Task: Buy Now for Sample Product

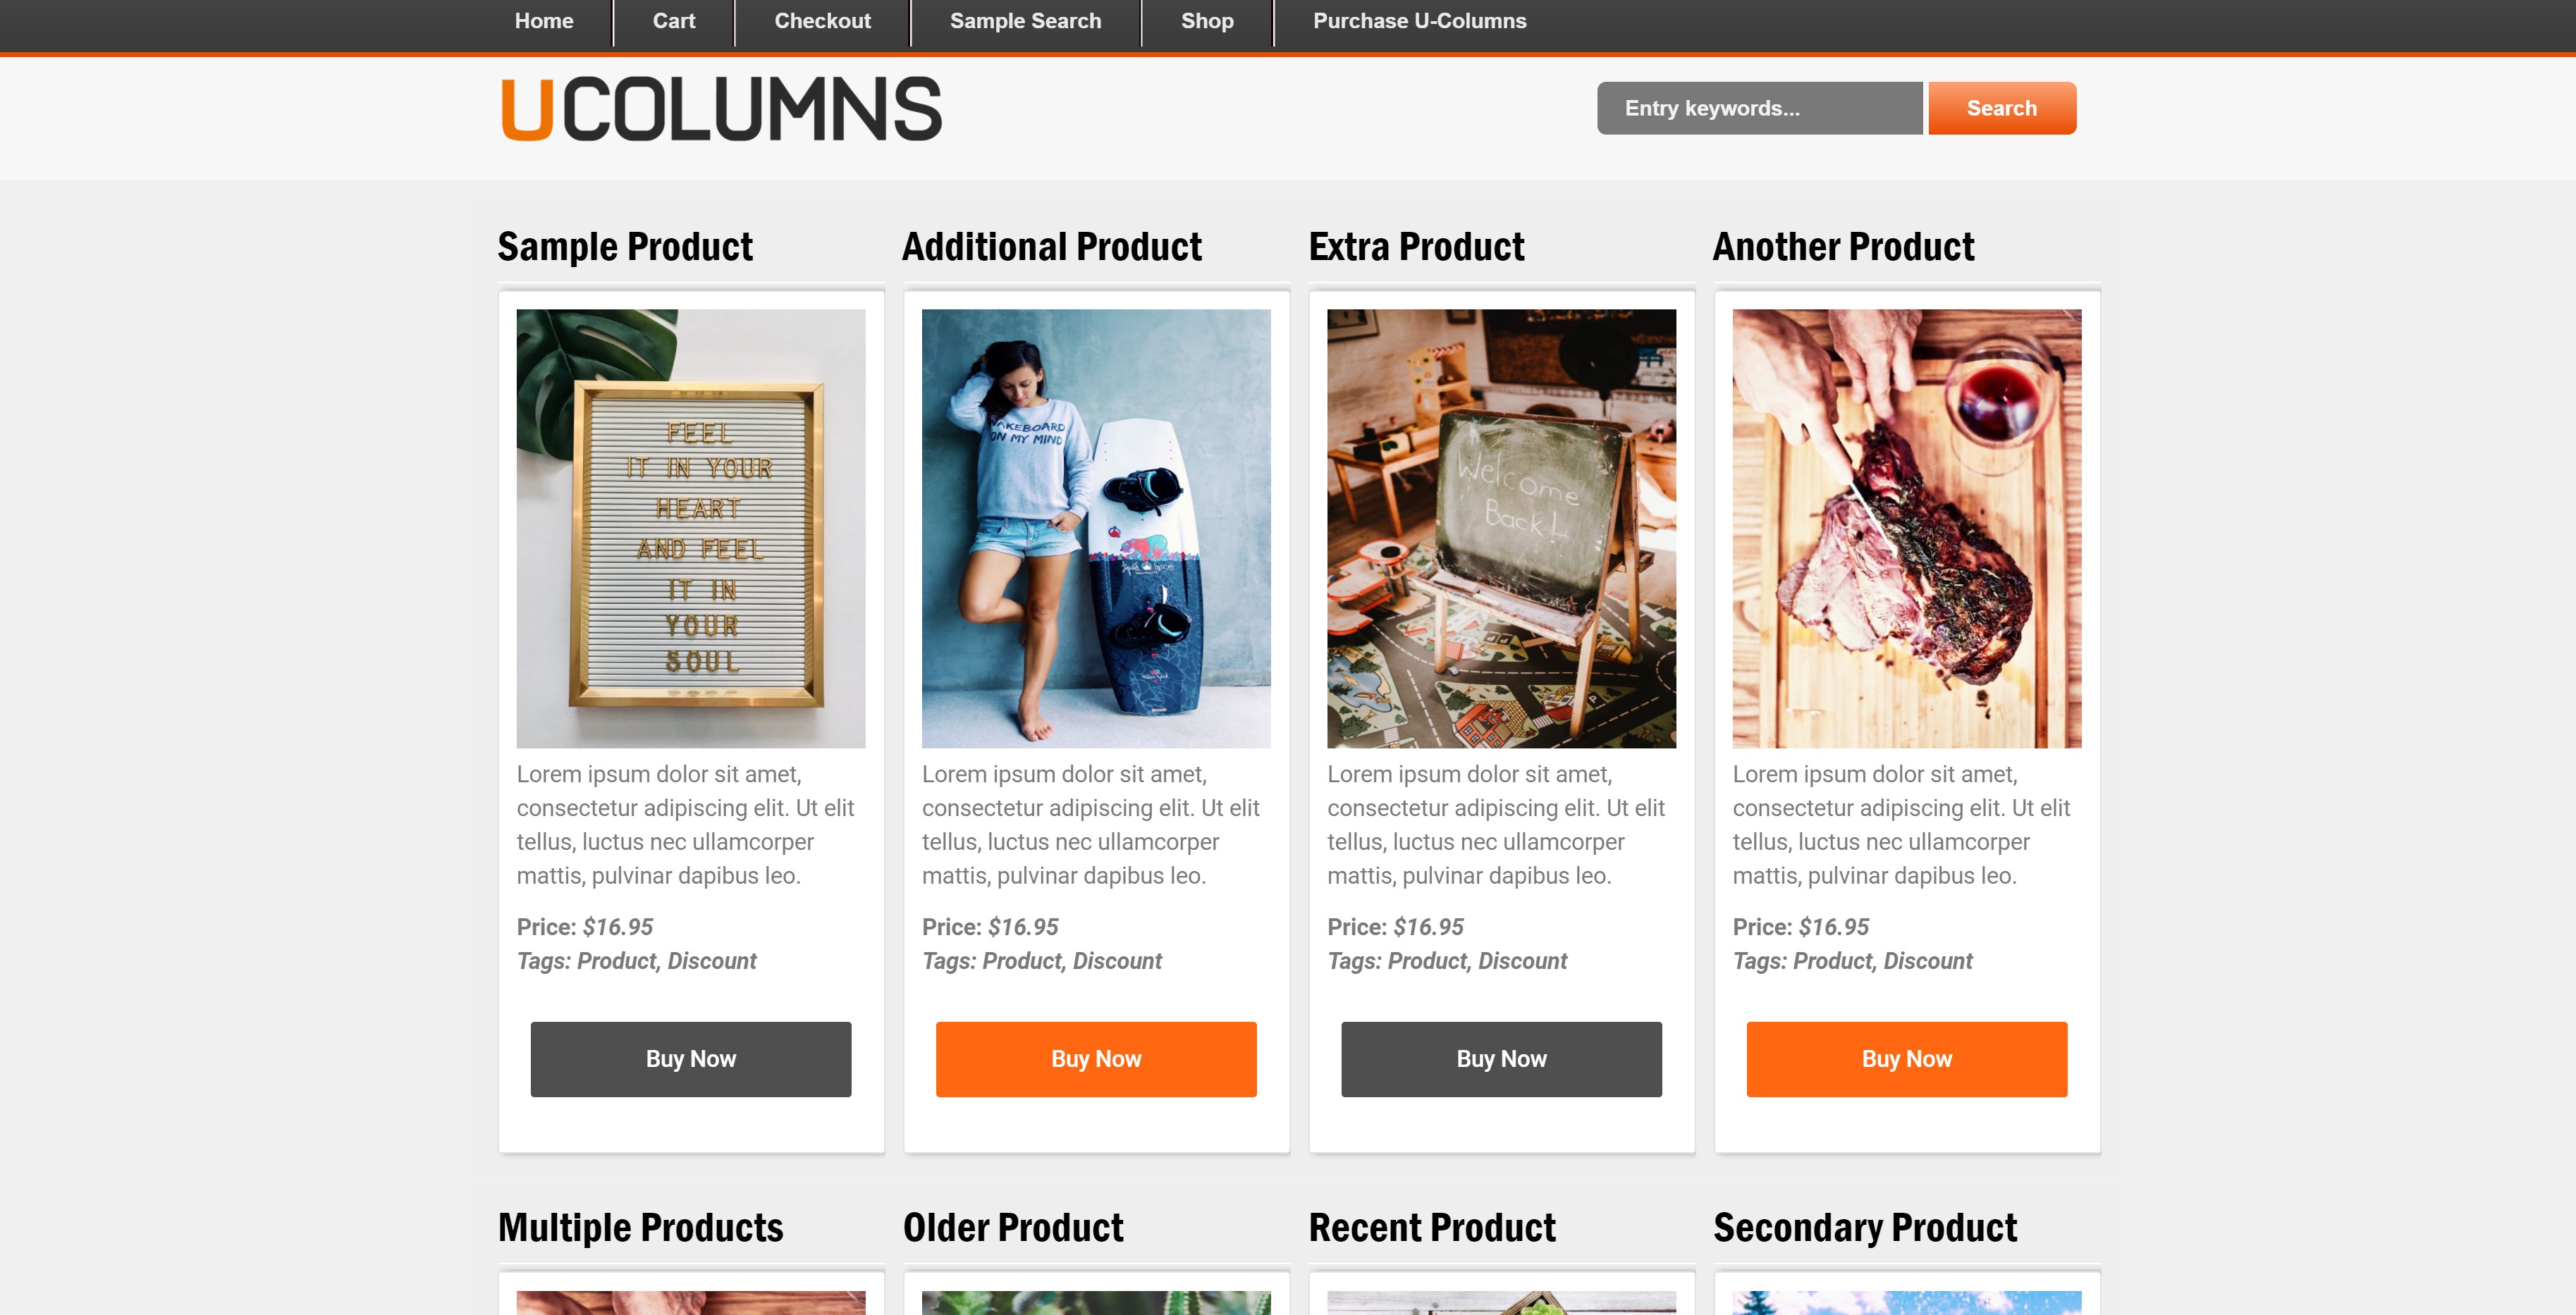Action: tap(691, 1059)
